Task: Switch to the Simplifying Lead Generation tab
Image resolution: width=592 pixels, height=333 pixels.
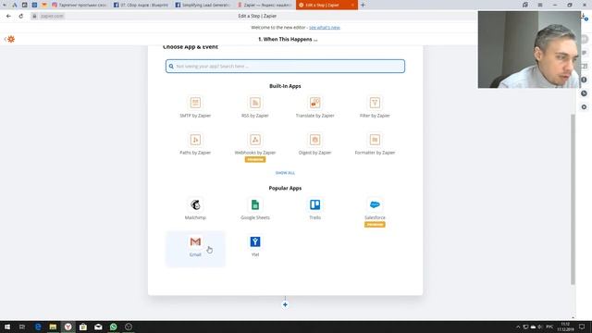Action: tap(203, 5)
